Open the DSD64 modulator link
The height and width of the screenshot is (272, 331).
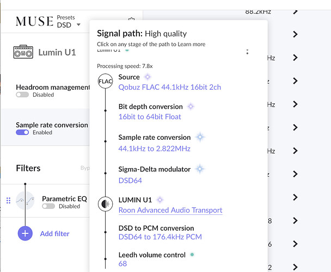(x=130, y=181)
